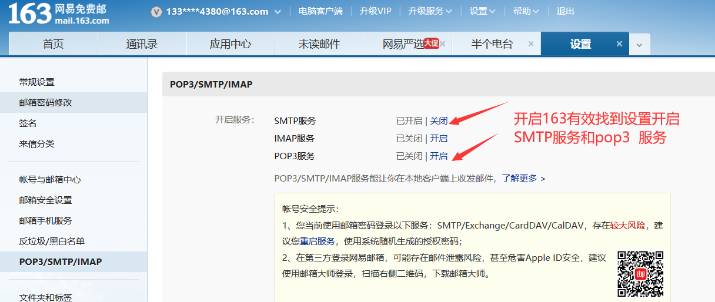The height and width of the screenshot is (302, 715).
Task: Click the 了解更多 link
Action: point(523,178)
